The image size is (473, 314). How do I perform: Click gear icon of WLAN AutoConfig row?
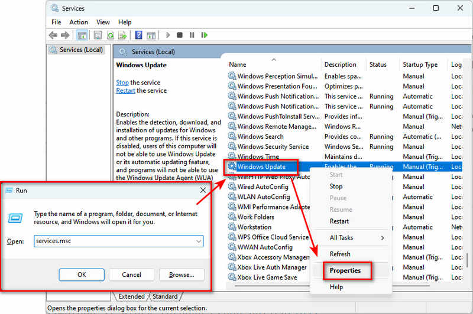[232, 197]
